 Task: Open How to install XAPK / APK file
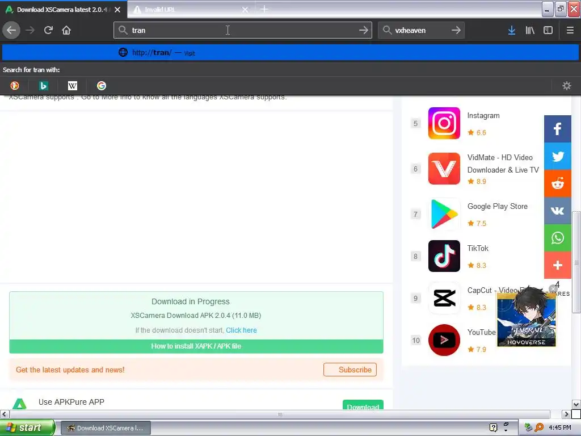[x=196, y=346]
